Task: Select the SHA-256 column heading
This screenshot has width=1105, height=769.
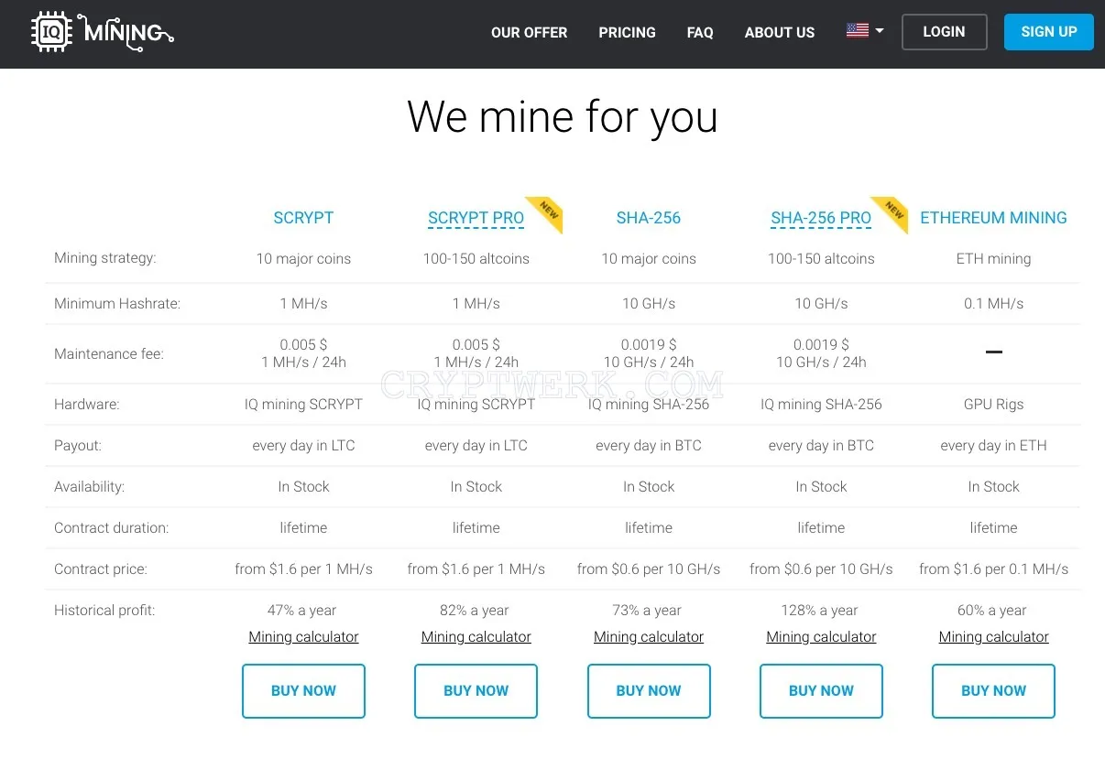Action: [649, 218]
